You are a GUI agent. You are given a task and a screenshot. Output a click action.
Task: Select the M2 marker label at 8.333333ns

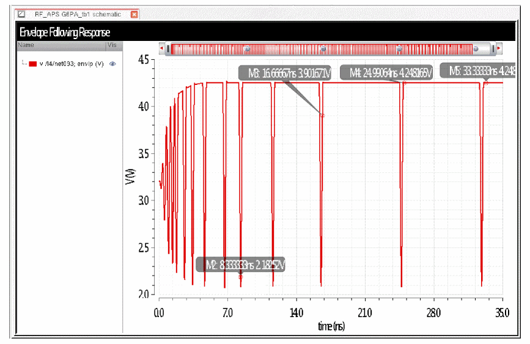pos(241,265)
